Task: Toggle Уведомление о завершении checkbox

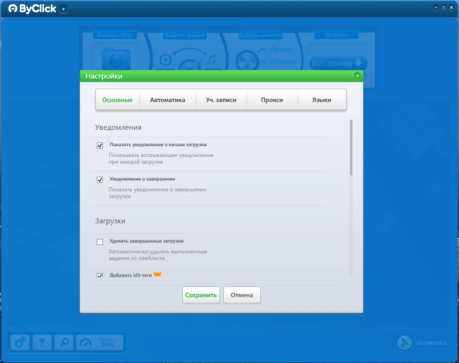Action: tap(100, 180)
